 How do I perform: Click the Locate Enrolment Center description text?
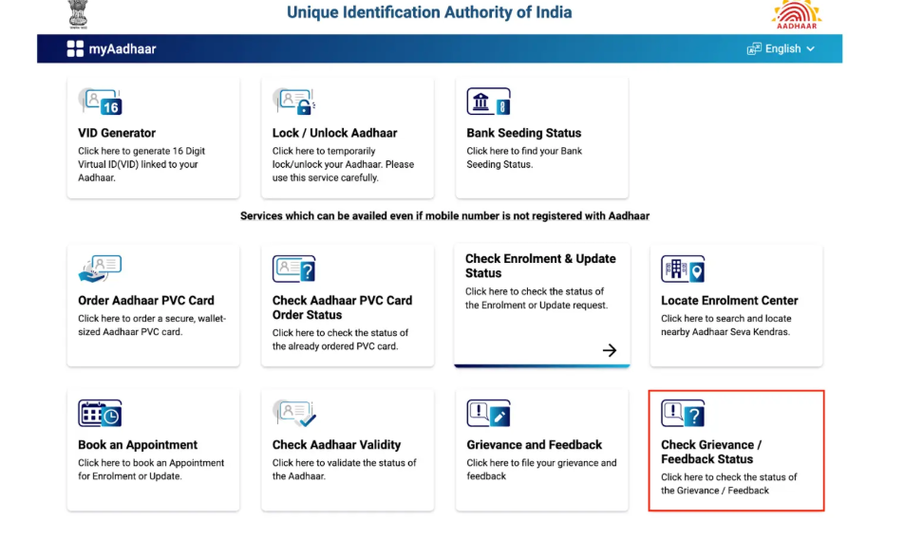click(x=726, y=325)
